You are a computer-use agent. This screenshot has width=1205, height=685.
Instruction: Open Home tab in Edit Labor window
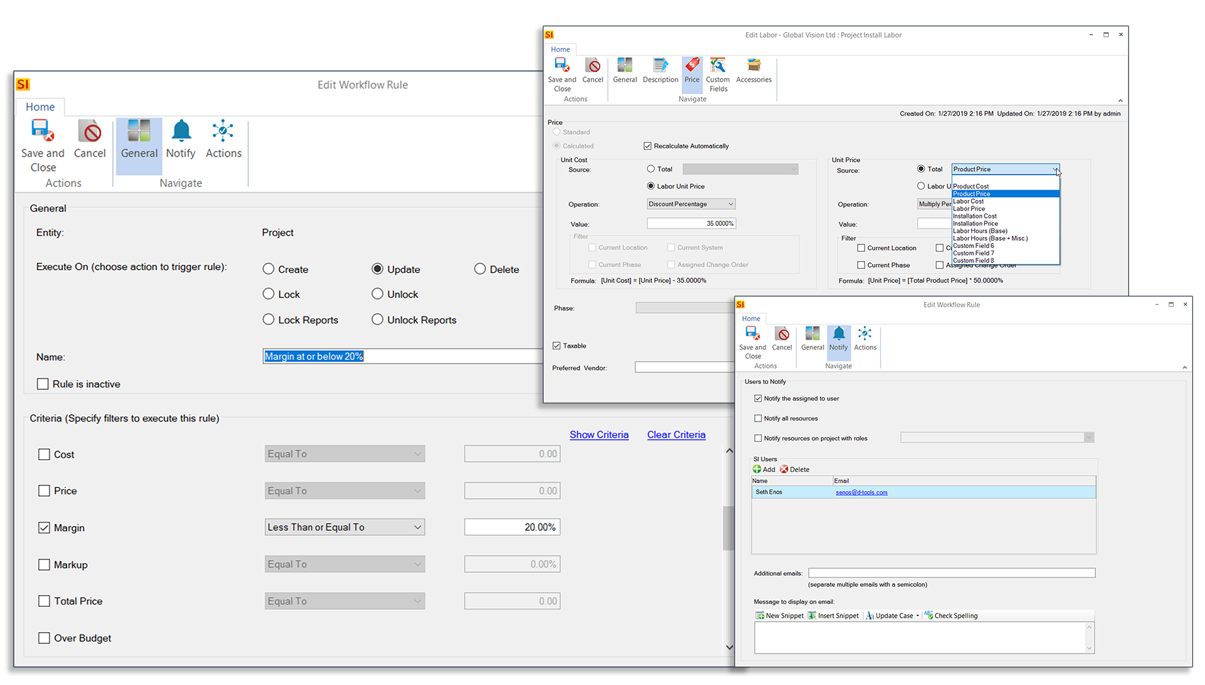coord(560,49)
